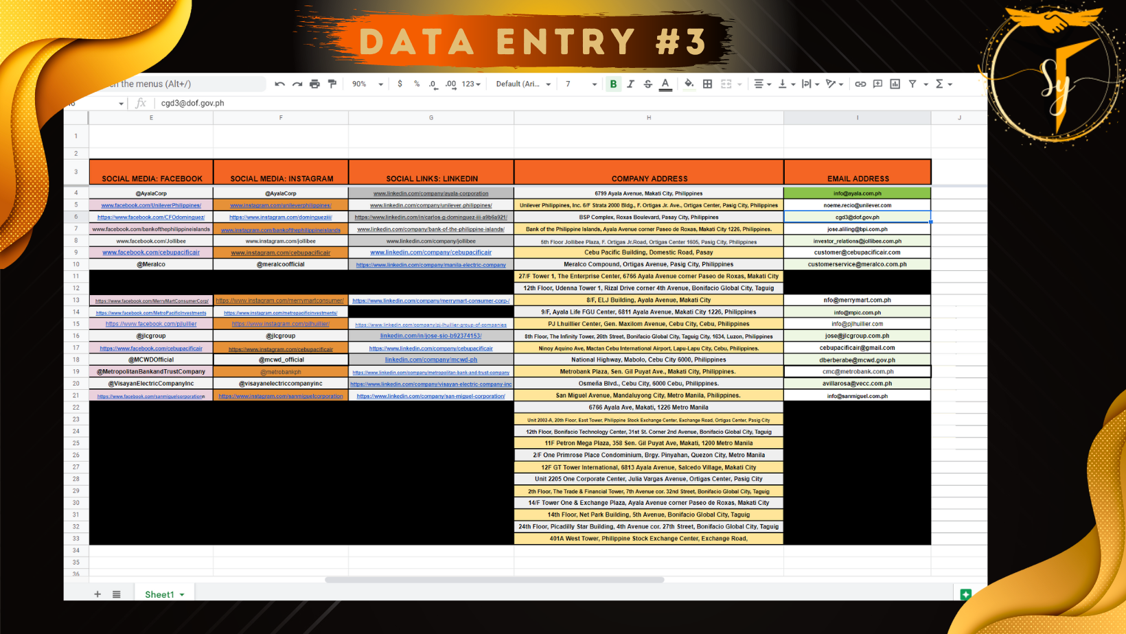Open the functions sigma menu
The height and width of the screenshot is (634, 1126).
[x=943, y=84]
